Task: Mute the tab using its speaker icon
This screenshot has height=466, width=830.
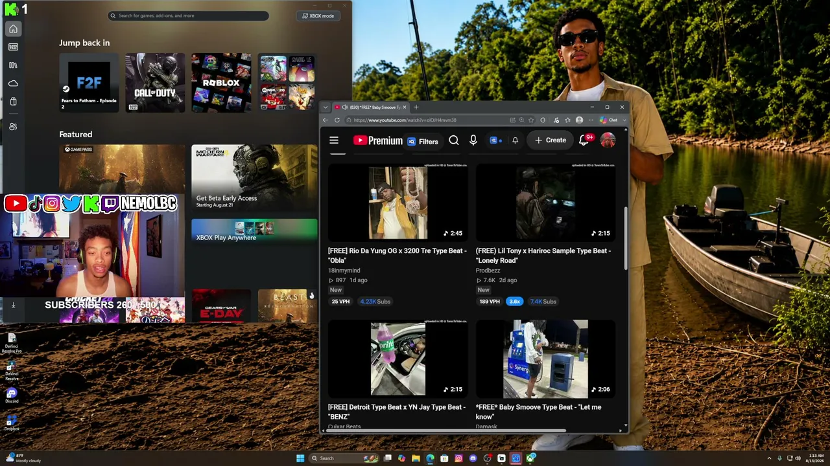Action: 345,107
